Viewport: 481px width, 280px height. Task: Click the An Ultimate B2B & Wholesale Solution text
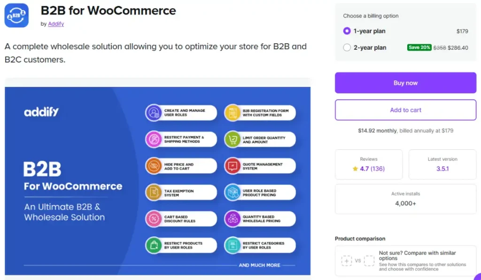click(x=64, y=212)
